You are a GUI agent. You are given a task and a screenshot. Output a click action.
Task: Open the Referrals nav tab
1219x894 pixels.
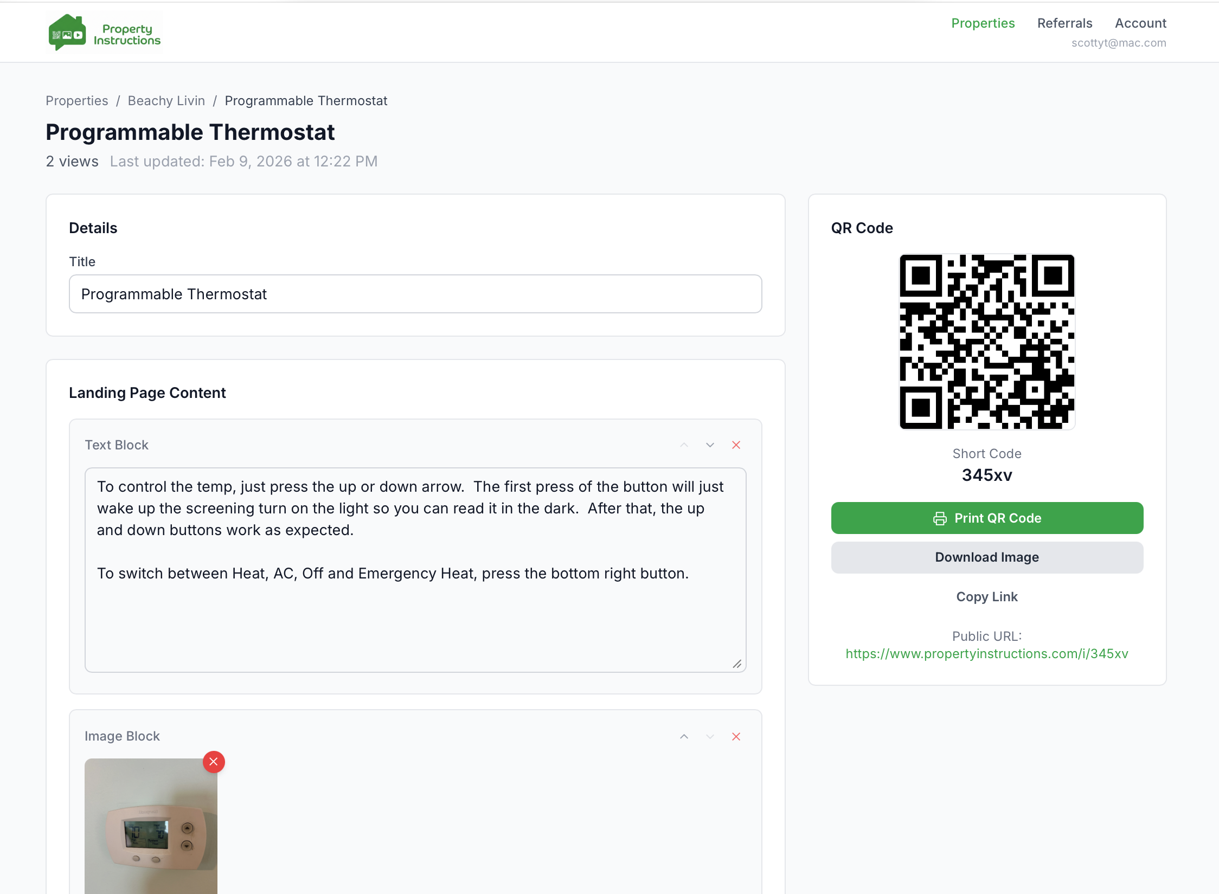[x=1064, y=23]
